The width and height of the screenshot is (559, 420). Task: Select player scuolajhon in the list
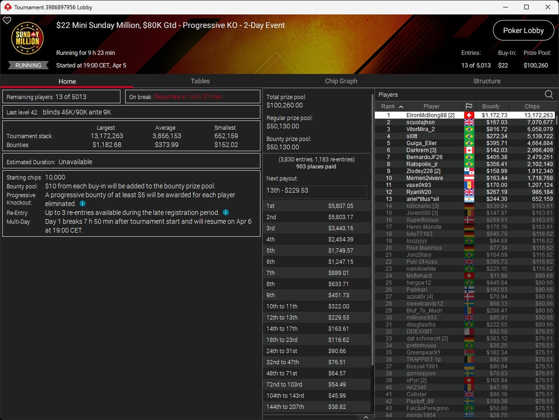420,122
